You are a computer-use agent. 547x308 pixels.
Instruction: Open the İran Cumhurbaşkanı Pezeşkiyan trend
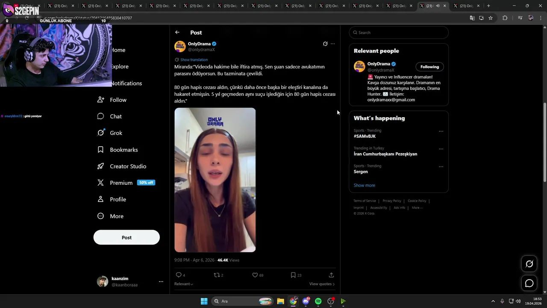coord(385,154)
